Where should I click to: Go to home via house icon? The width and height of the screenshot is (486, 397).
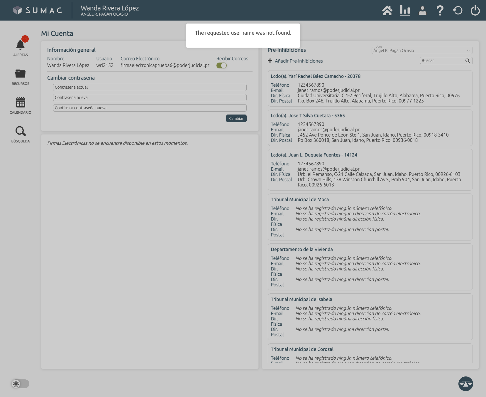[x=387, y=11]
